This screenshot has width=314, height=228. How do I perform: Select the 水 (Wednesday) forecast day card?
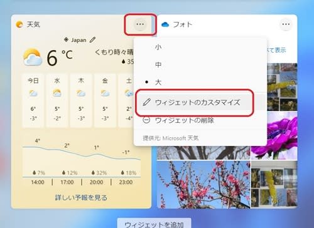pyautogui.click(x=57, y=100)
